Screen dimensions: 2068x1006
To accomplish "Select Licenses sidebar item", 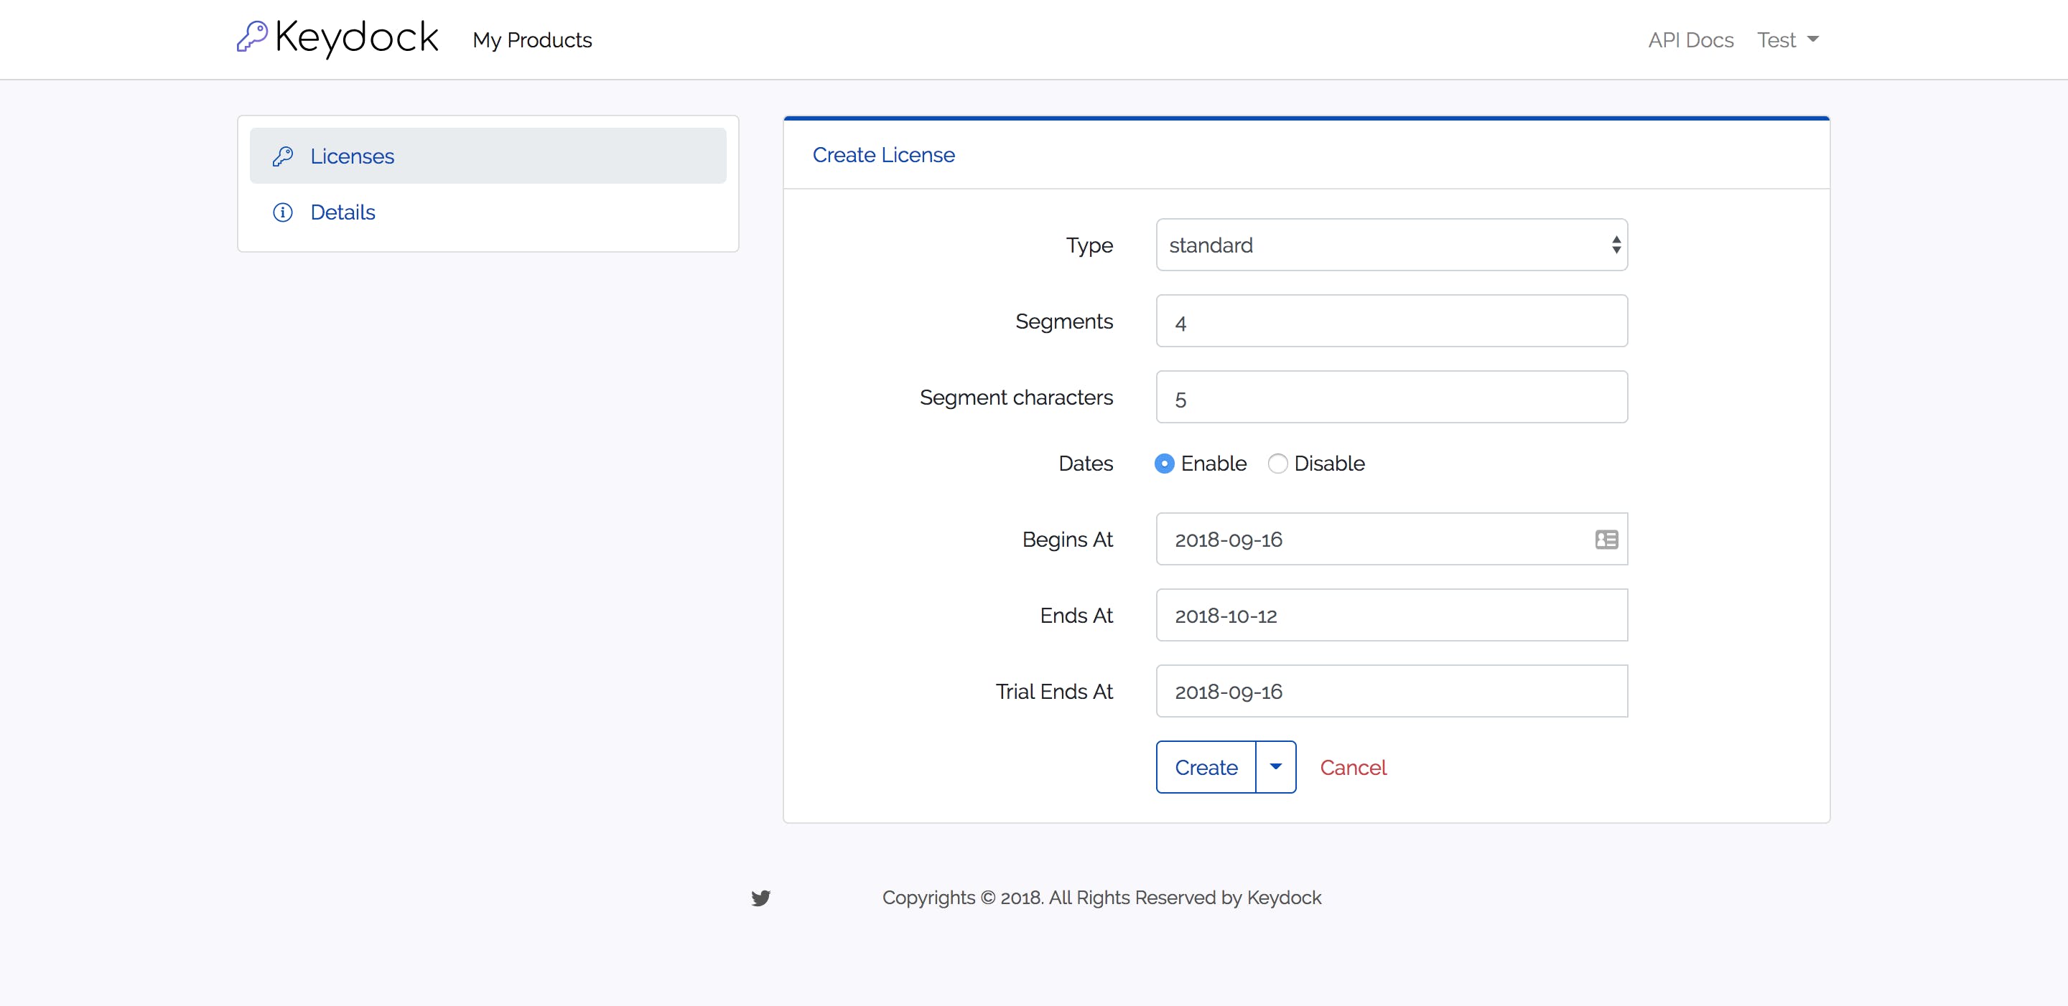I will point(353,156).
